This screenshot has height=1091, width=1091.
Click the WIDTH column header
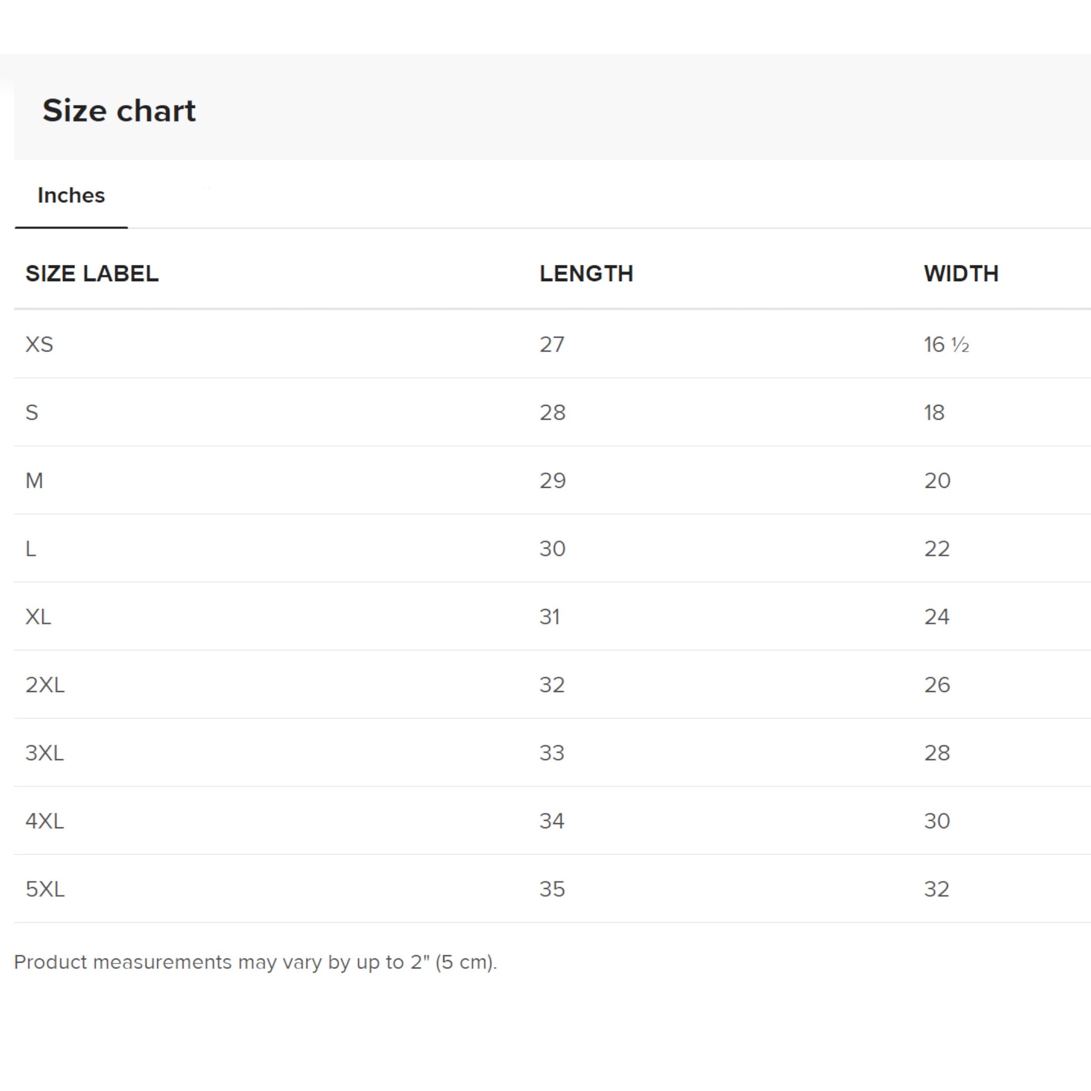point(961,274)
